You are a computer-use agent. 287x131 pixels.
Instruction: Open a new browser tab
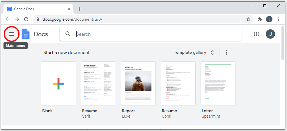(80, 9)
